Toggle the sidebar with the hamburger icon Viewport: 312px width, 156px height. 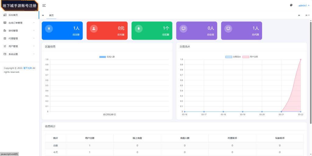[x=44, y=5]
